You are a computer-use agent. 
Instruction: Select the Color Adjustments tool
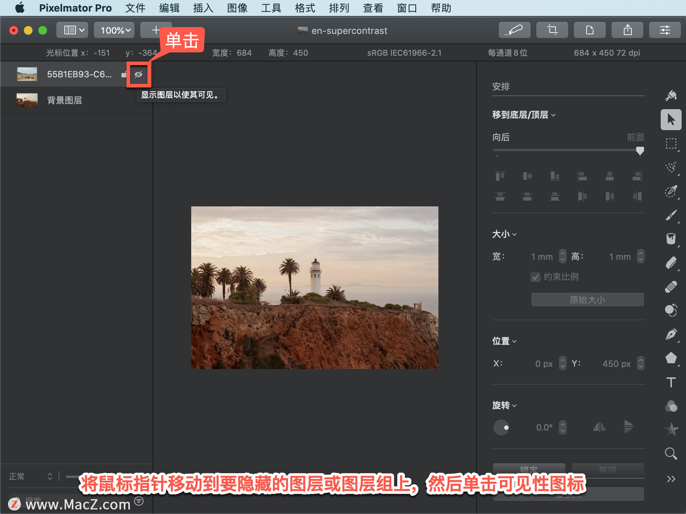pos(671,310)
